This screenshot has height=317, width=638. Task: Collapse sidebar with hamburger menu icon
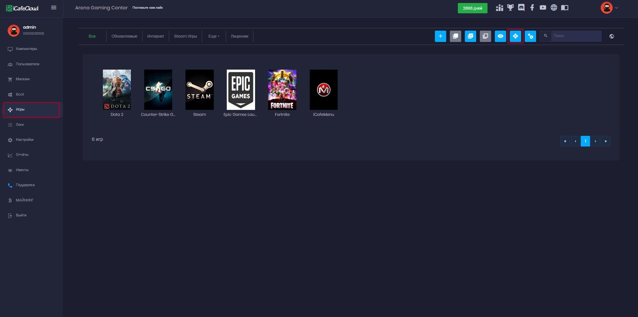click(54, 8)
